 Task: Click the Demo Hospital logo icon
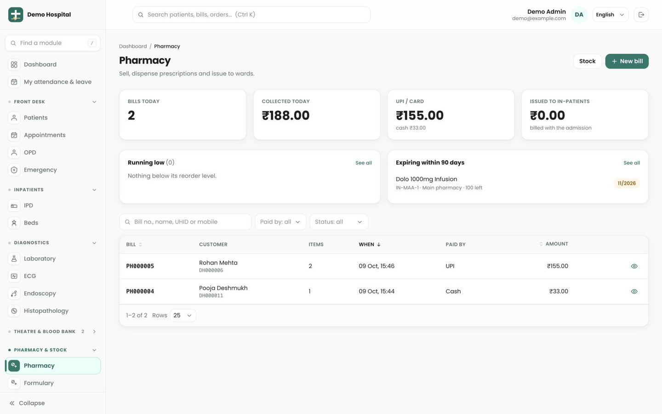click(16, 15)
